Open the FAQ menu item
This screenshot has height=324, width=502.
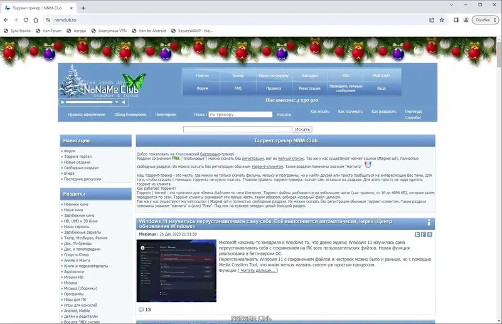point(238,88)
